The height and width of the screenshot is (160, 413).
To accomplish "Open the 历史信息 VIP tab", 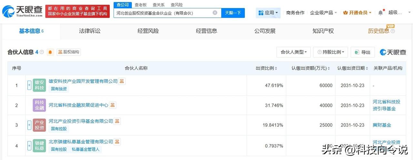I will [x=378, y=31].
